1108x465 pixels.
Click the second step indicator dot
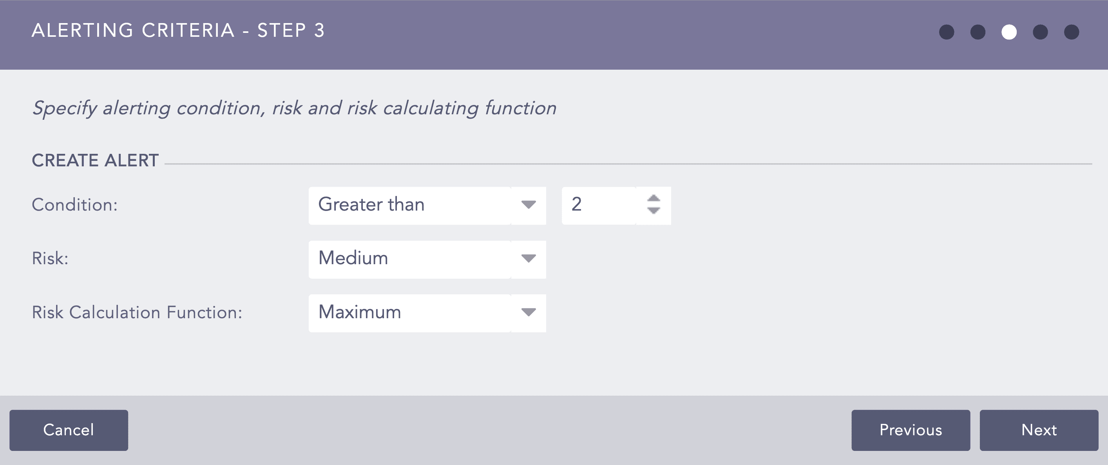978,32
